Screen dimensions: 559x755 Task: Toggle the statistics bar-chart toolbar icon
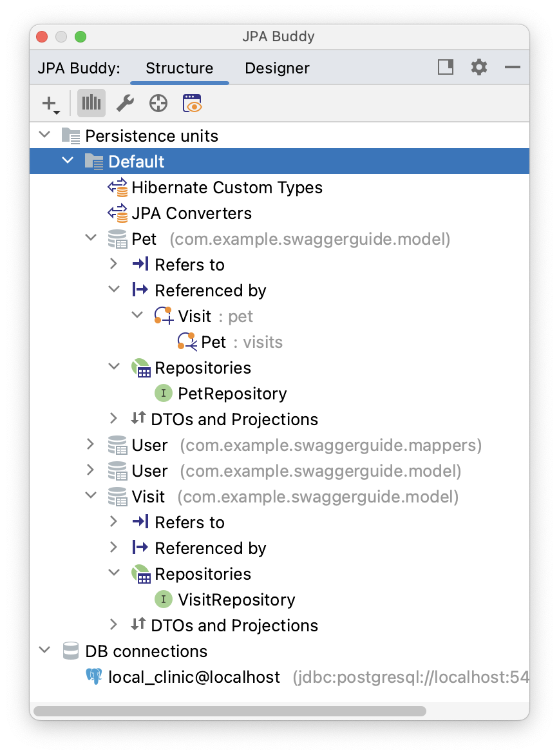[x=91, y=103]
